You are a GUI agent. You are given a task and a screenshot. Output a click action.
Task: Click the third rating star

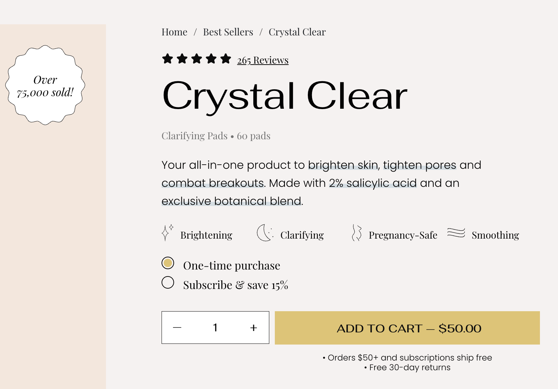[197, 59]
